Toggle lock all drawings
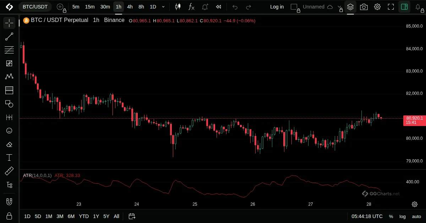This screenshot has height=223, width=426. (x=9, y=216)
